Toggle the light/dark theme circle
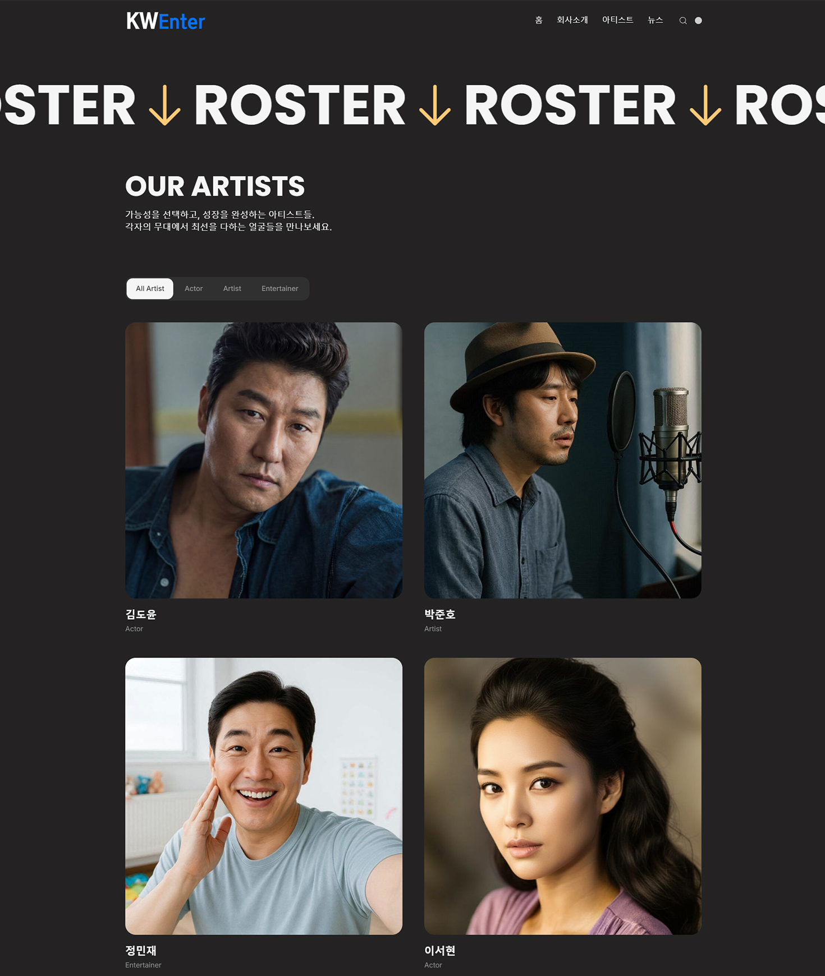This screenshot has width=825, height=976. [x=698, y=21]
